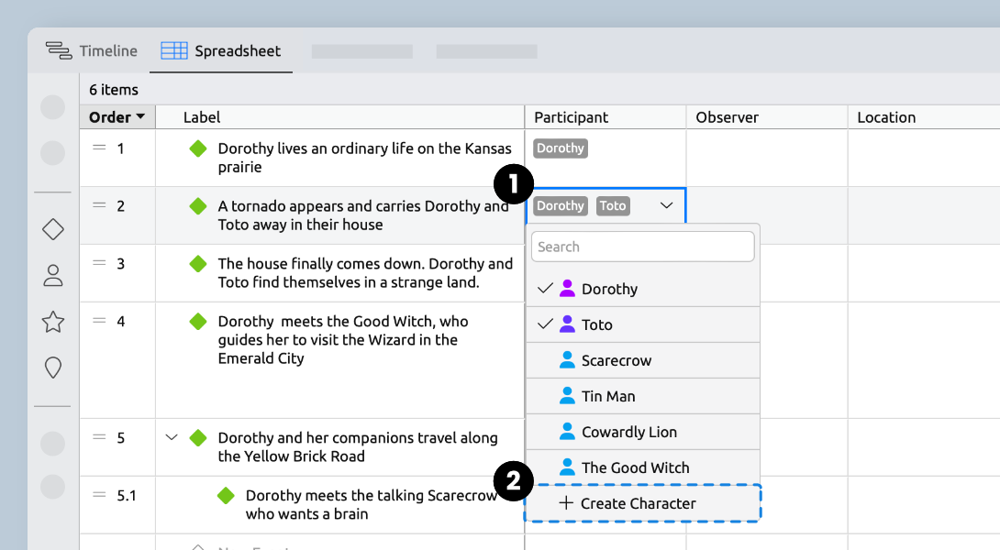
Task: Open the characters person sidebar icon
Action: pos(53,276)
